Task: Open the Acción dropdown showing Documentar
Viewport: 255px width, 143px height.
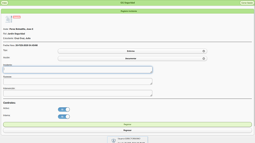Action: point(132,58)
